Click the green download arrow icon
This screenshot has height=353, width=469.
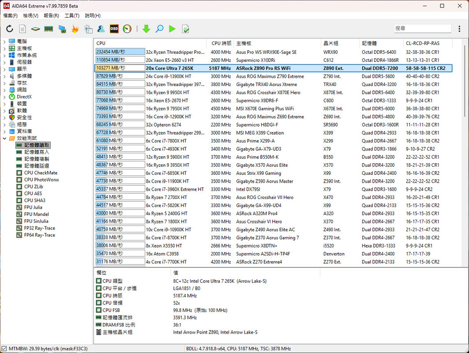pos(146,29)
